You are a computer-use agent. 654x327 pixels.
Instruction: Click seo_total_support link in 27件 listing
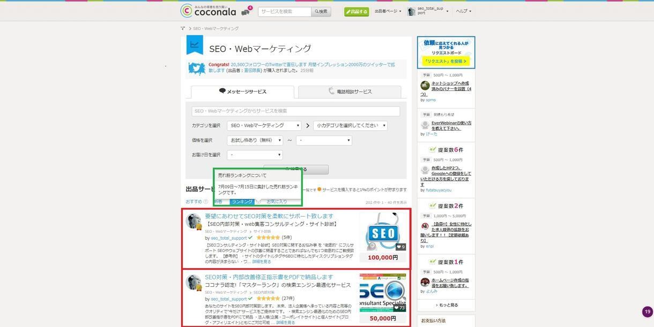click(x=229, y=299)
